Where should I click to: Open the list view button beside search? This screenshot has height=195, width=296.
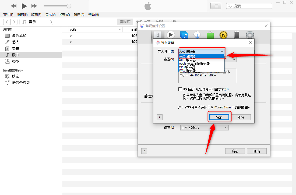[x=216, y=6]
